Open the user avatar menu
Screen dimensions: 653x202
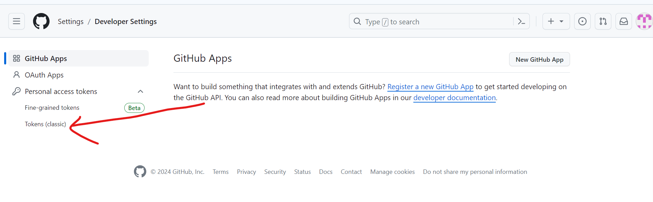click(x=644, y=21)
